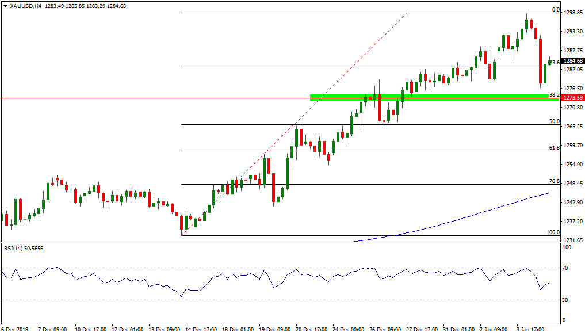This screenshot has height=336, width=585.
Task: Click the XAUUSD,H4 chart title text
Action: (25, 6)
